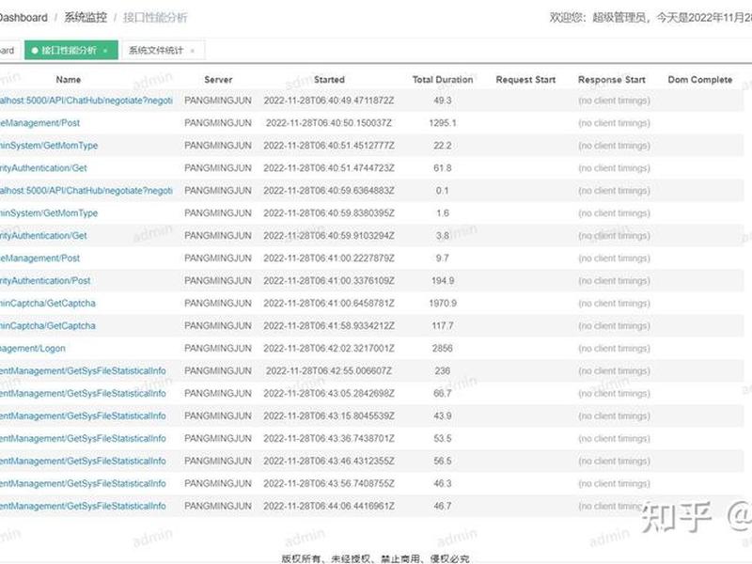Click PANGMINGJUN server cell in rityAuthentication/Post row
Screen dimensions: 752x564
218,281
